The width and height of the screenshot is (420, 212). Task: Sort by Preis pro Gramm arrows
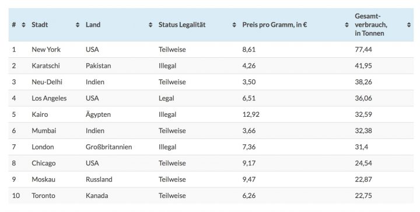click(347, 25)
